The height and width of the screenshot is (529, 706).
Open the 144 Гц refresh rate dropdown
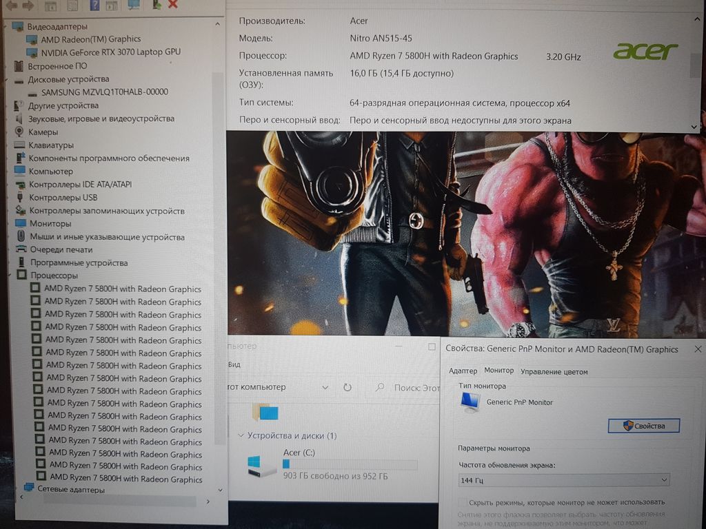[564, 480]
